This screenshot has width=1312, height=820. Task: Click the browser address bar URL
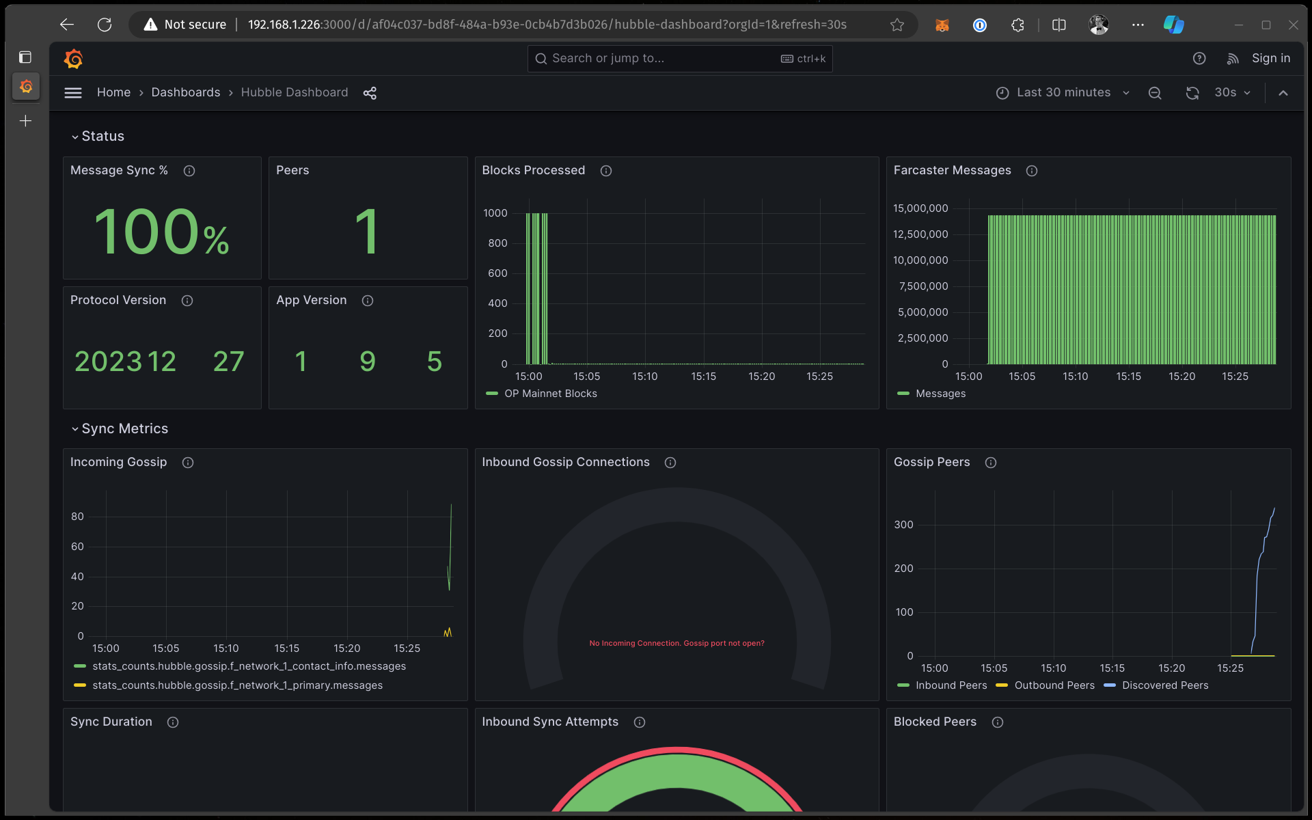tap(547, 25)
